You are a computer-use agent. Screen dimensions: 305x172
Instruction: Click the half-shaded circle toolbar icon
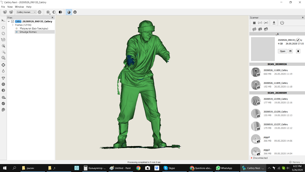54,12
